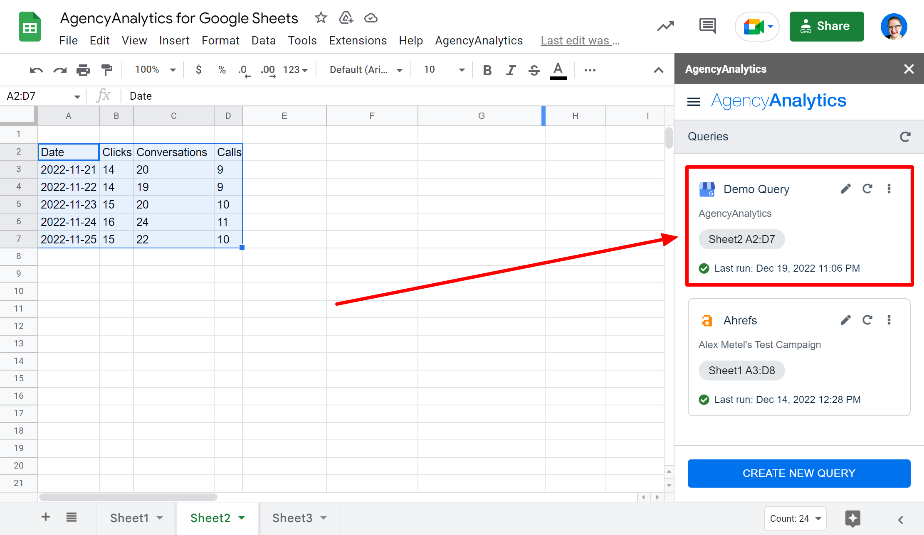
Task: Re-run the Demo Query
Action: click(867, 189)
